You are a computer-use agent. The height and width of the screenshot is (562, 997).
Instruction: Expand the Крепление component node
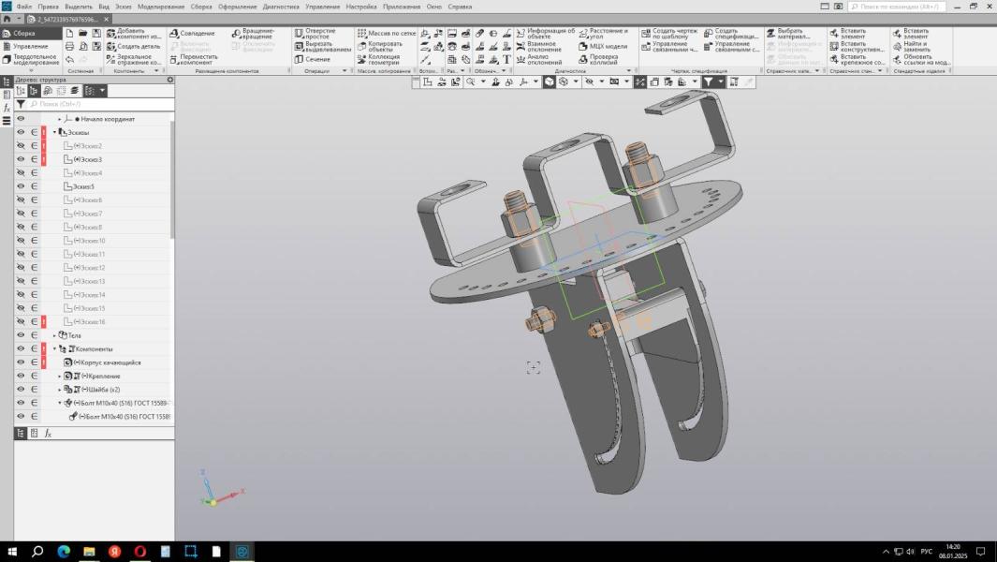click(60, 377)
